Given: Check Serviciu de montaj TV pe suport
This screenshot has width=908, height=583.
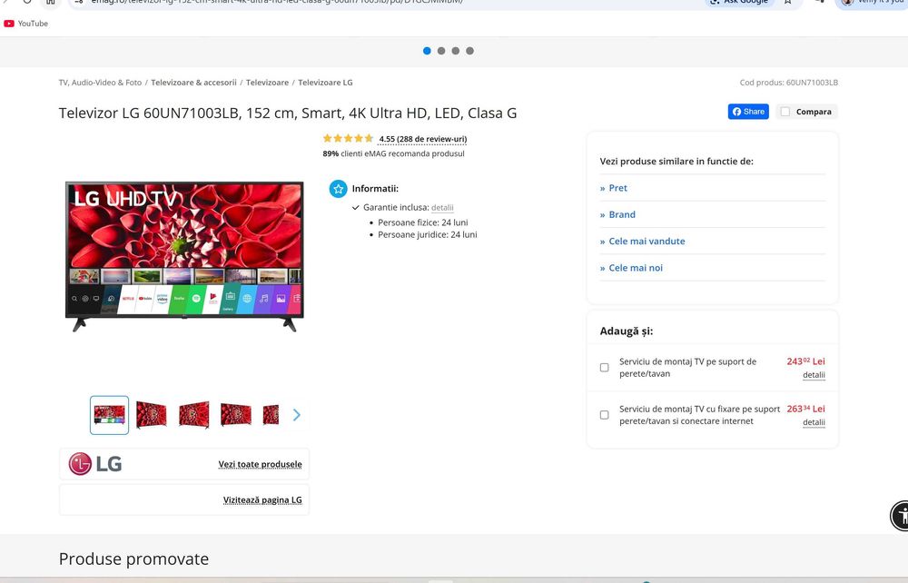Looking at the screenshot, I should click(x=605, y=368).
